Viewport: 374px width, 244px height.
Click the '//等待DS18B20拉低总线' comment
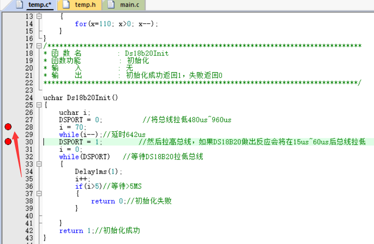click(x=163, y=157)
